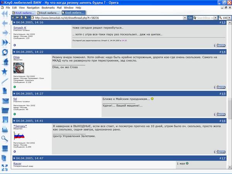The height and width of the screenshot is (174, 232).
Task: Open the *Sergey* user profile link
Action: pyautogui.click(x=20, y=126)
